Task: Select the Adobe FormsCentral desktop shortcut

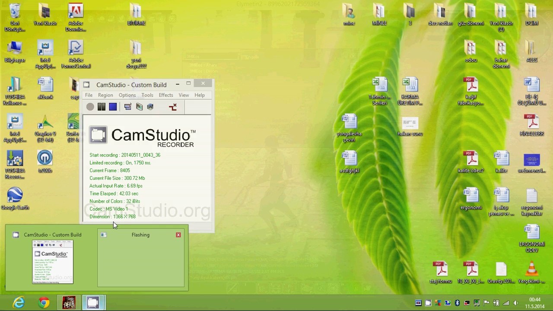Action: [76, 54]
